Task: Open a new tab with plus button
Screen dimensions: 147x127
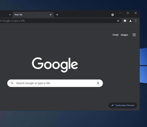Action: coord(57,15)
